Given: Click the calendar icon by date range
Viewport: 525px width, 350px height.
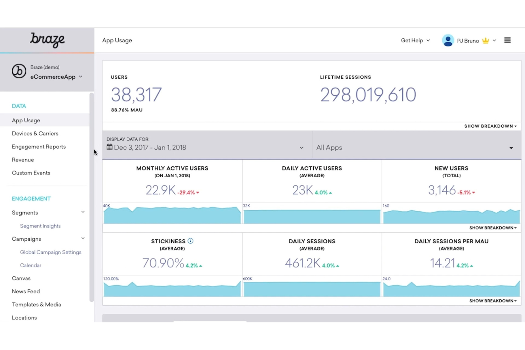Looking at the screenshot, I should coord(110,147).
